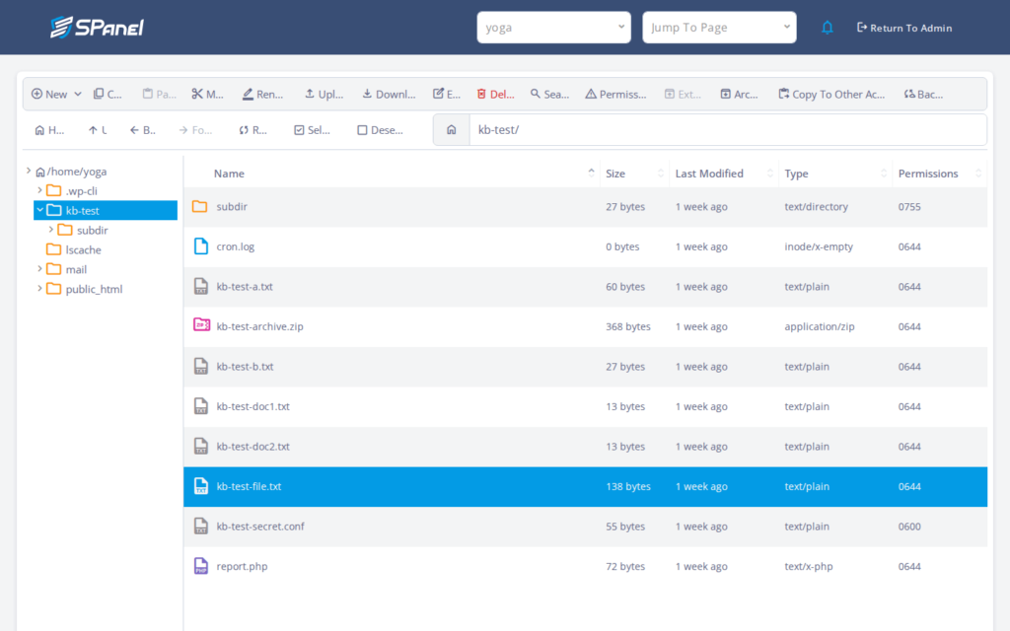Expand the mail folder chevron
Viewport: 1010px width, 631px height.
click(39, 269)
